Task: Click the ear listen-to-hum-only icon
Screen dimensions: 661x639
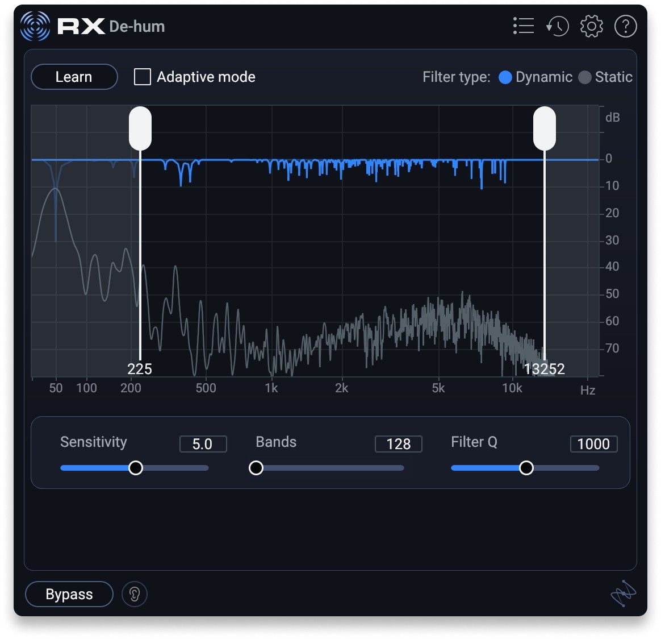Action: click(x=135, y=594)
